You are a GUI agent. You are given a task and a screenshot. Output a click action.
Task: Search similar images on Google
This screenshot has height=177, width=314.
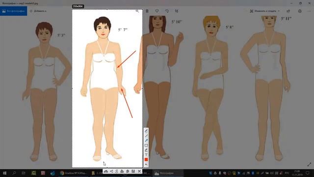click(117, 171)
